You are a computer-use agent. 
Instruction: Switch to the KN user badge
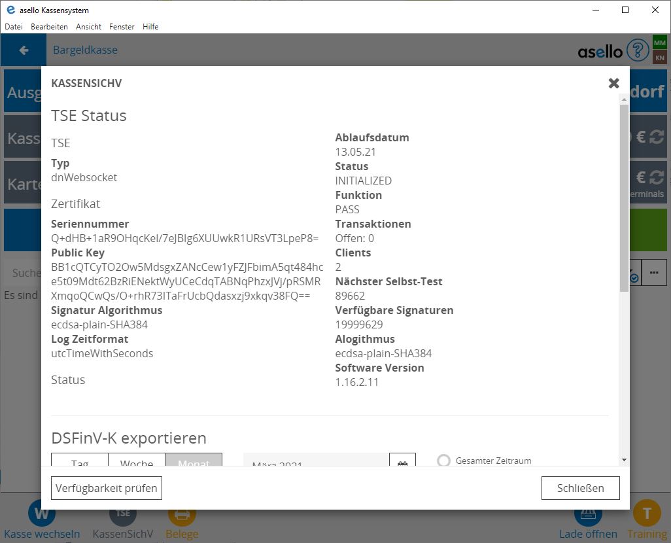click(x=659, y=58)
